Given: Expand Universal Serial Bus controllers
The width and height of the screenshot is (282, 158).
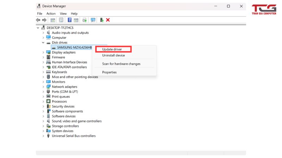Looking at the screenshot, I should pos(43,136).
